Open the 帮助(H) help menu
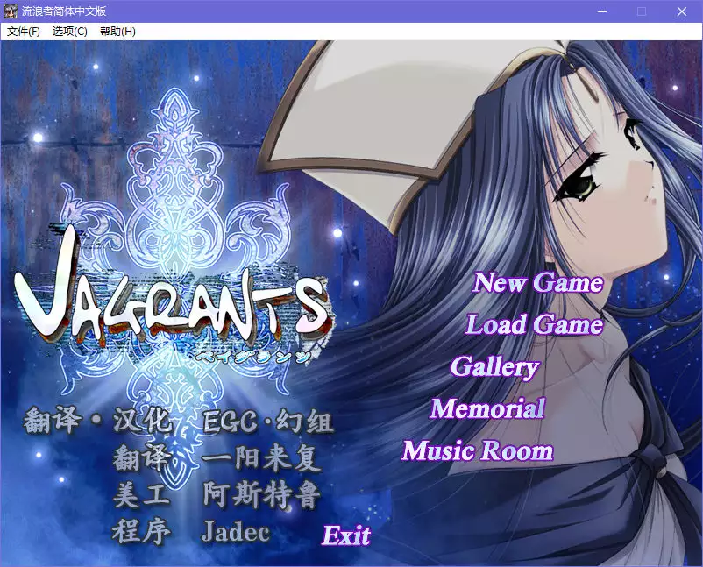This screenshot has height=567, width=703. click(x=119, y=31)
